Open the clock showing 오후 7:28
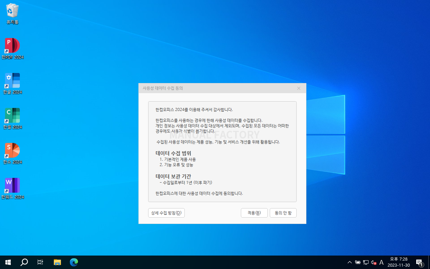 399,262
